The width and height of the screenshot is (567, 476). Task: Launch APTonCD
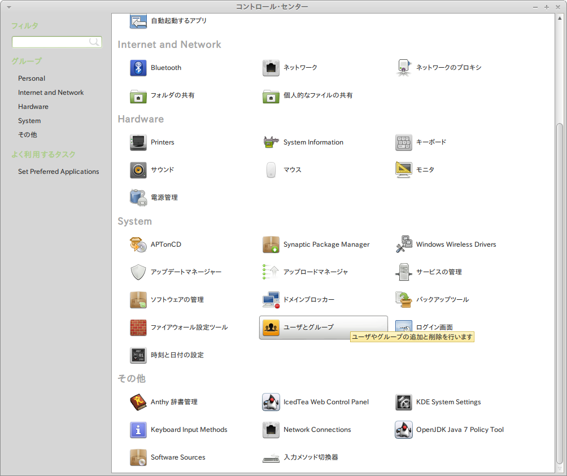pyautogui.click(x=138, y=244)
